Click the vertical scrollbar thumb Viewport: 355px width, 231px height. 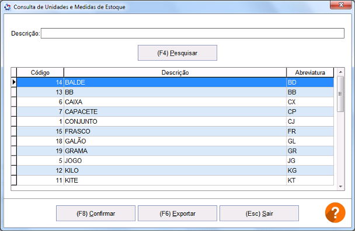coord(340,94)
